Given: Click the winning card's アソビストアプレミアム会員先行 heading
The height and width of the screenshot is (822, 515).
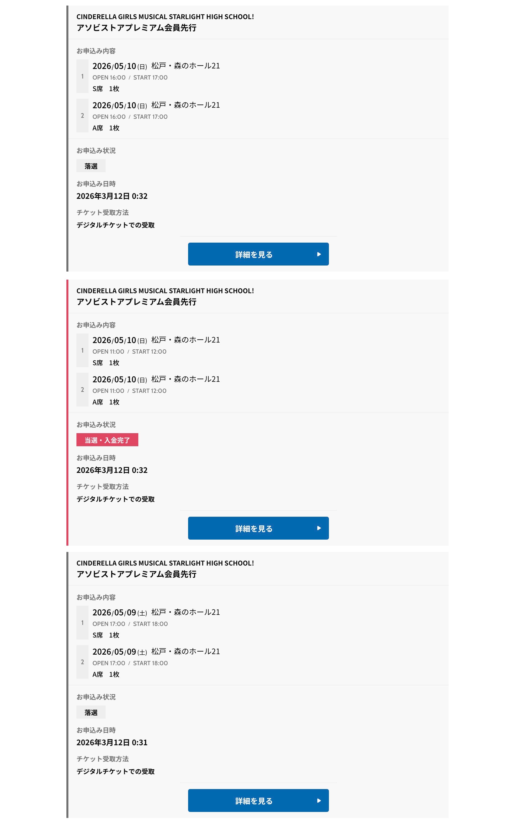Looking at the screenshot, I should pos(136,302).
